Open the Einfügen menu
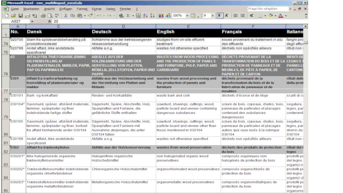 65,9
